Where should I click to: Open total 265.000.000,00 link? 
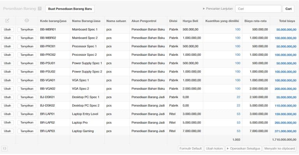[x=285, y=122]
